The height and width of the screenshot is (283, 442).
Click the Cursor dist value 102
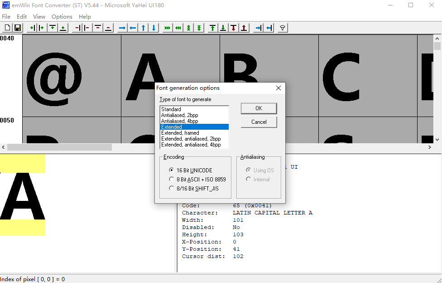(238, 256)
